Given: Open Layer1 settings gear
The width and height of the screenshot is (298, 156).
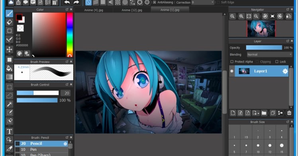Looking at the screenshot, I should click(x=285, y=71).
